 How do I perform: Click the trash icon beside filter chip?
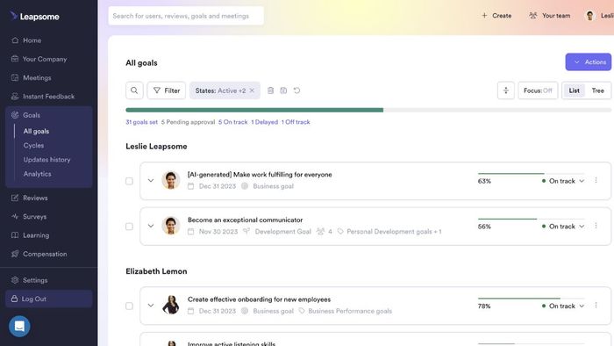pos(270,90)
